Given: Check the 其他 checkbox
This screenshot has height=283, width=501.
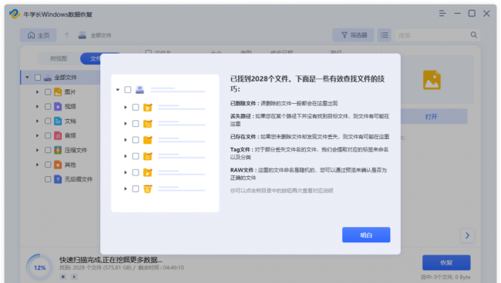Looking at the screenshot, I should 48,165.
